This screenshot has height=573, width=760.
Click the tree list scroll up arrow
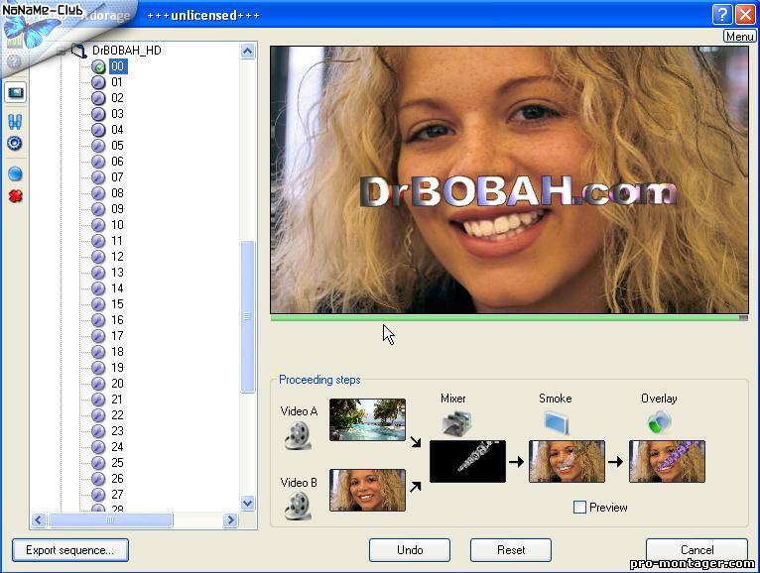pos(248,51)
